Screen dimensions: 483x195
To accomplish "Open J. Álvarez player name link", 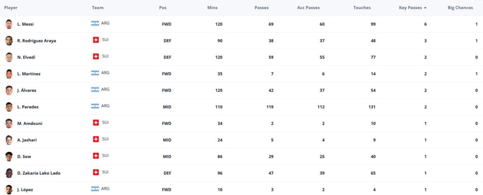I will tap(27, 90).
